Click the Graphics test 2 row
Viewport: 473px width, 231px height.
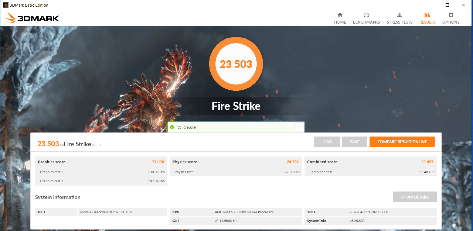[101, 181]
